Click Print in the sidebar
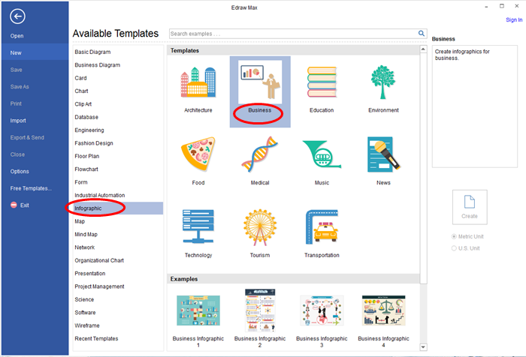Viewport: 526px width, 357px height. tap(16, 103)
